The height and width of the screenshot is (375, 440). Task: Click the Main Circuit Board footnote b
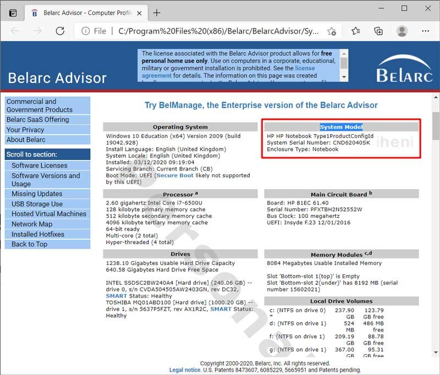371,193
